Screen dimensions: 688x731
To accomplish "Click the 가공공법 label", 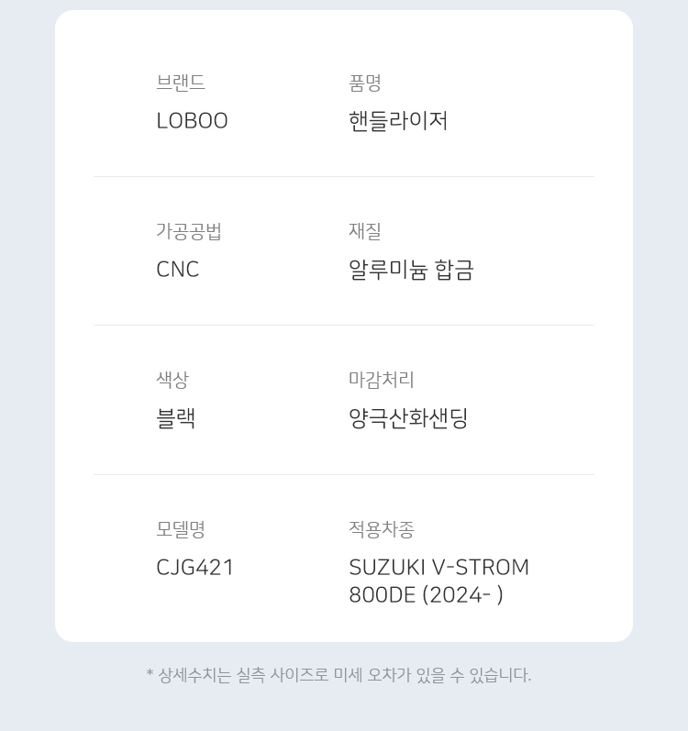I will (189, 231).
